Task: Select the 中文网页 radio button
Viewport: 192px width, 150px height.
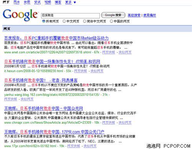Action: tap(64, 21)
